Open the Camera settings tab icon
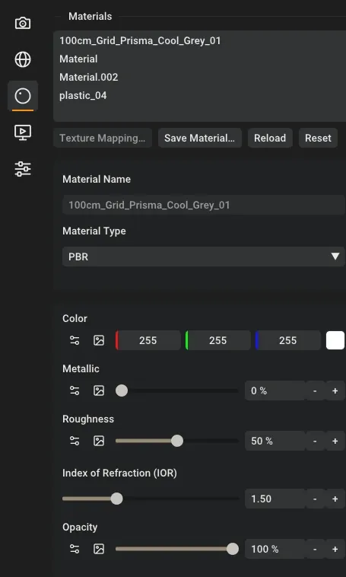346x577 pixels. (x=23, y=23)
